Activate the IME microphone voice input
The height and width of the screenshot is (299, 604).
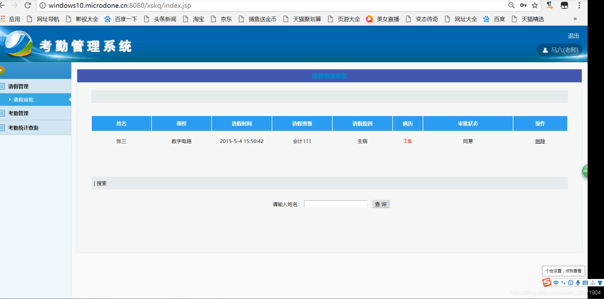578,283
